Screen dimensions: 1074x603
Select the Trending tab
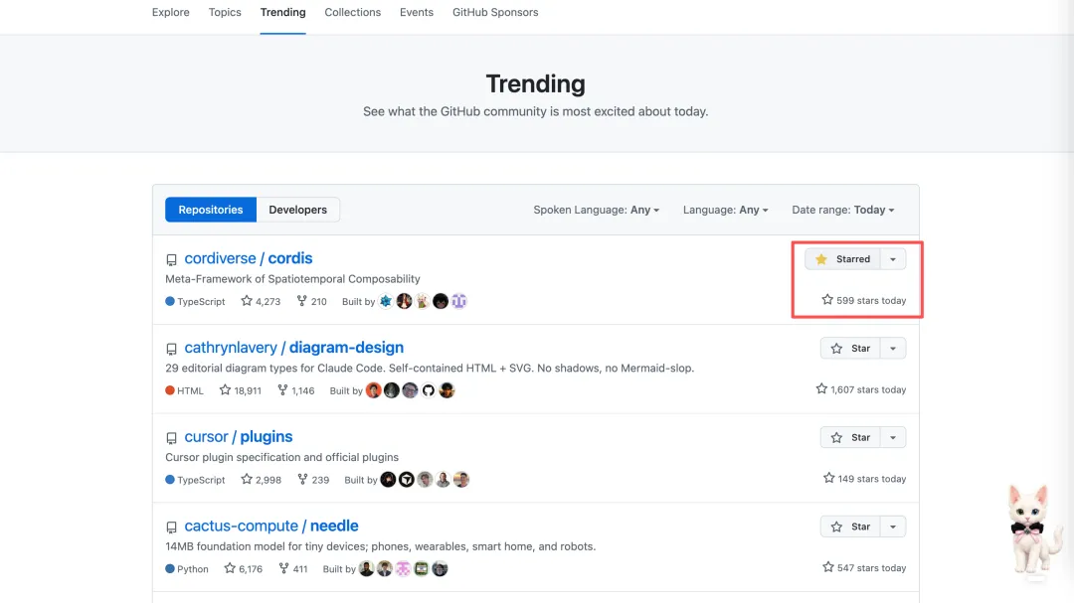(282, 12)
